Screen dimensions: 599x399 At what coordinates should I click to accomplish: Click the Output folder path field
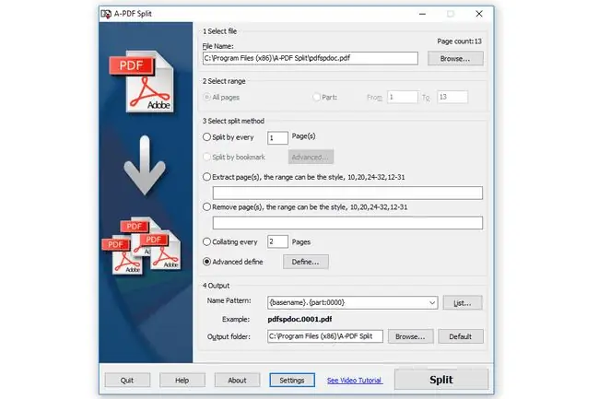coord(325,336)
